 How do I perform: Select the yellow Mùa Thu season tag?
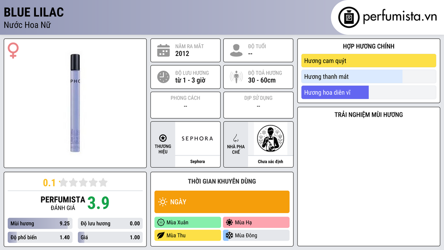tap(187, 235)
